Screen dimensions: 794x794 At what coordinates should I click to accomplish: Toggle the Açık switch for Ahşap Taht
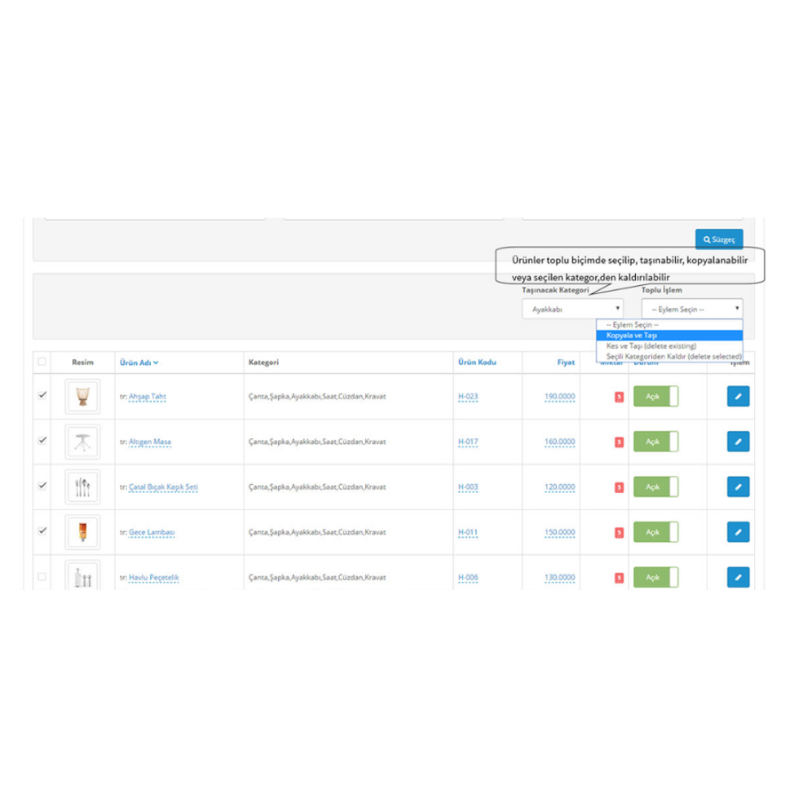[x=656, y=395]
